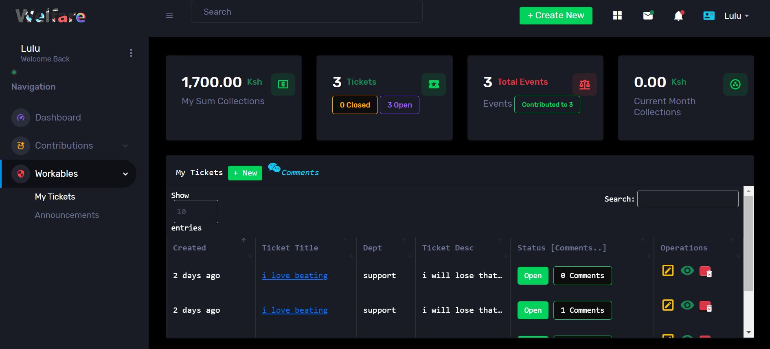Open the notifications bell icon

pyautogui.click(x=678, y=16)
